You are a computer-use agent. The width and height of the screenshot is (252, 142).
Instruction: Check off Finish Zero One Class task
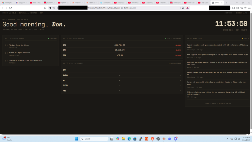point(6,45)
